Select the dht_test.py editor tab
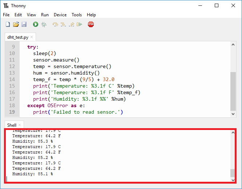242x189 pixels. [18, 37]
